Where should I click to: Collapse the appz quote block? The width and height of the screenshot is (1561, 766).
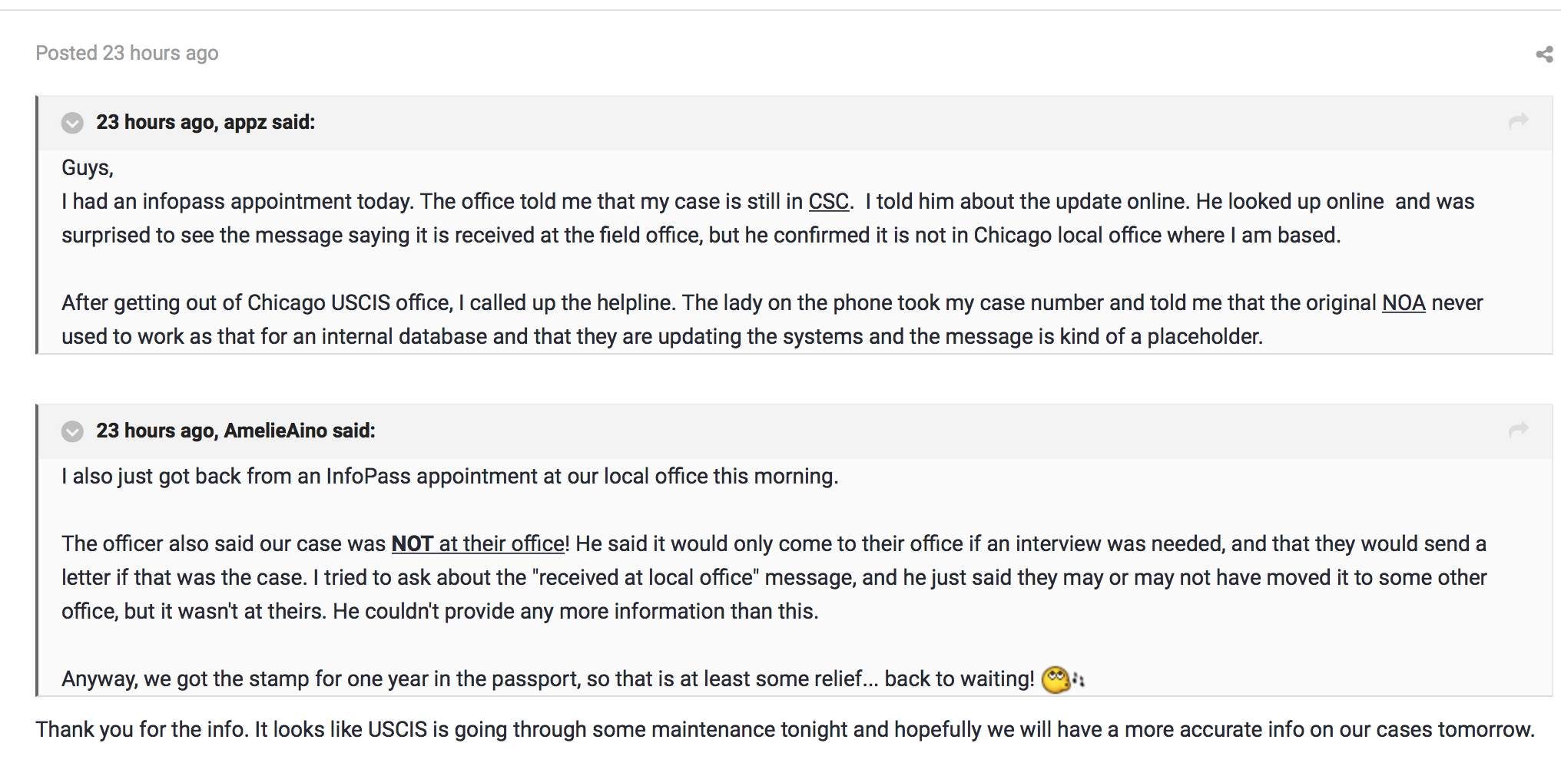[72, 123]
